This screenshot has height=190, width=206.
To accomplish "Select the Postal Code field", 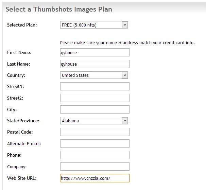I will click(x=95, y=132).
